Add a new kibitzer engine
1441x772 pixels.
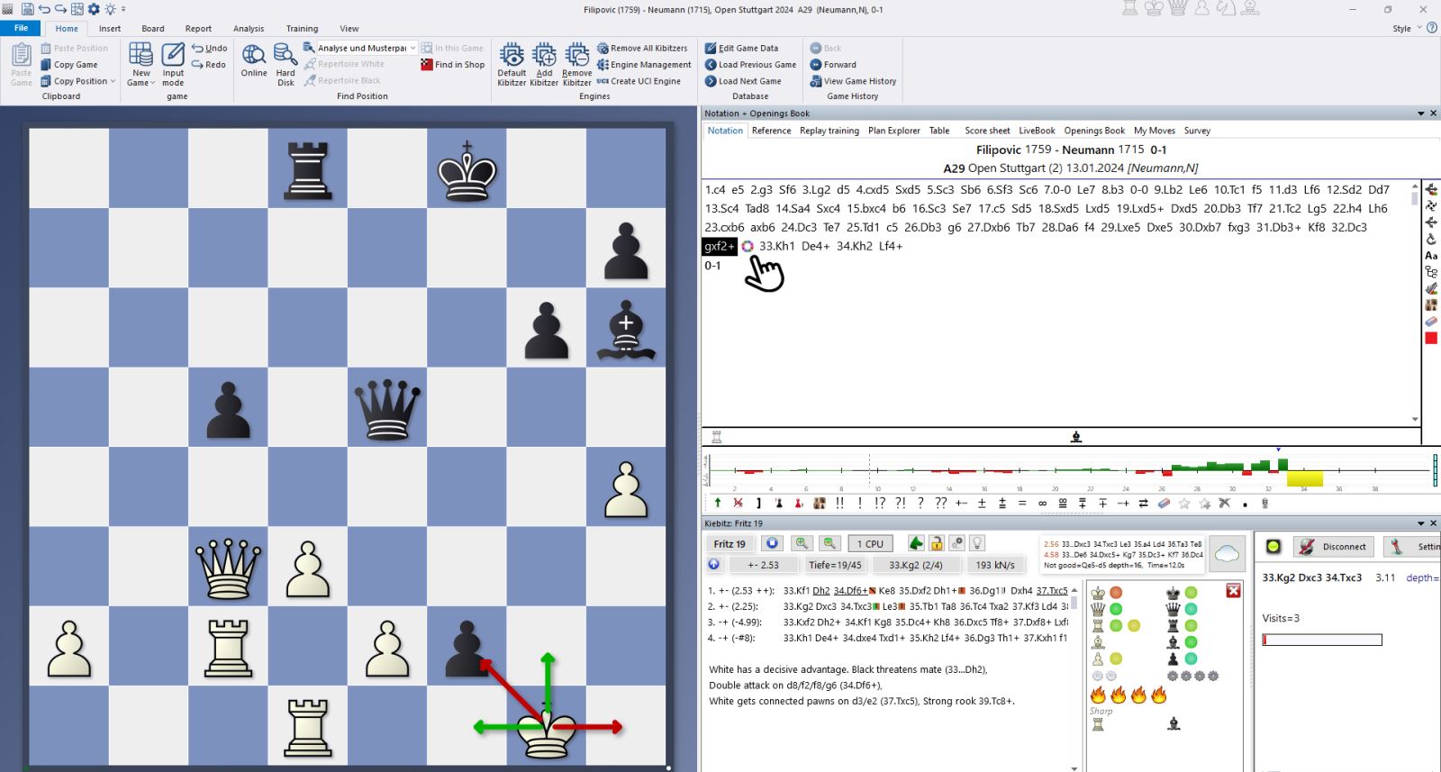pos(544,63)
